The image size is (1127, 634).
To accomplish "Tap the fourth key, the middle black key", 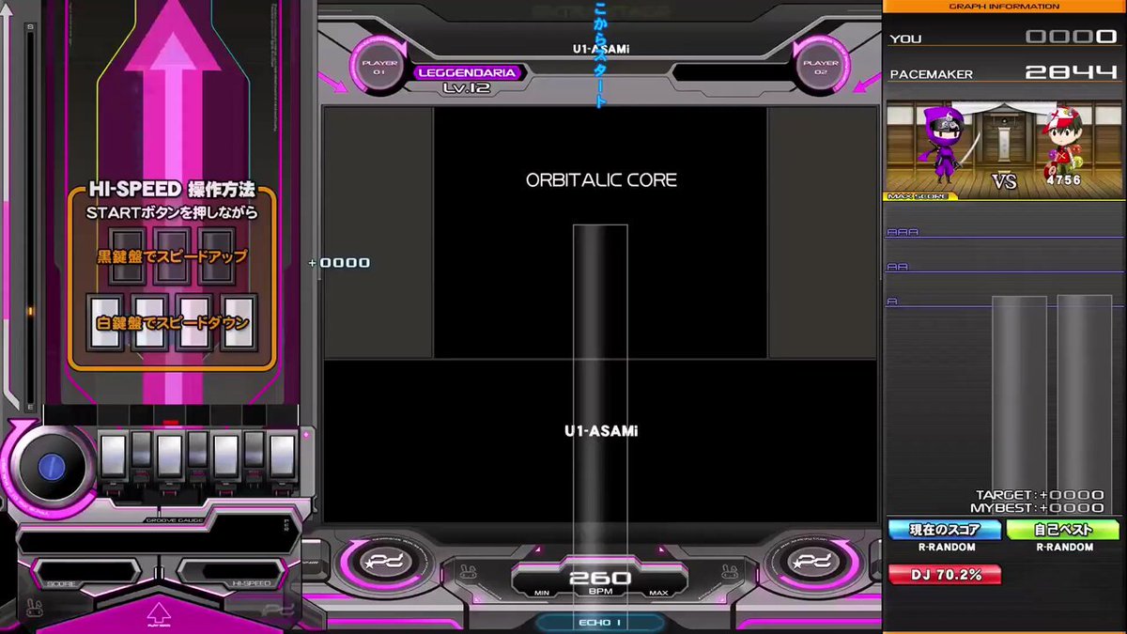I will [197, 450].
